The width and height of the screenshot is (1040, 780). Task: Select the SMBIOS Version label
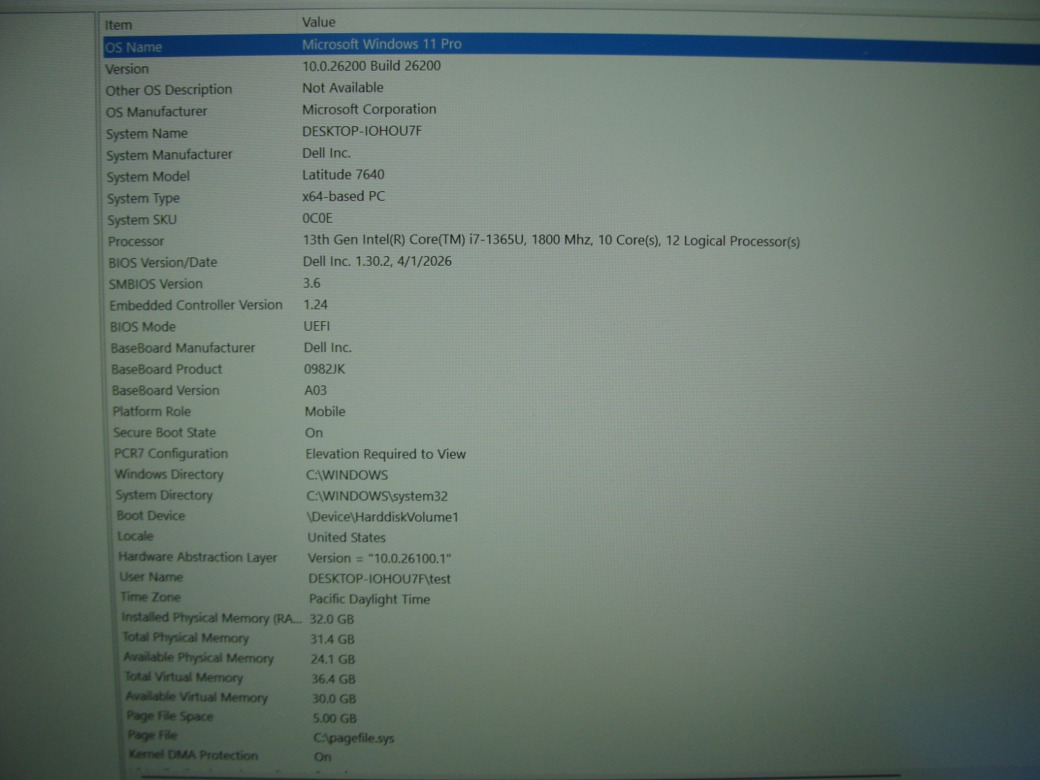(x=155, y=284)
